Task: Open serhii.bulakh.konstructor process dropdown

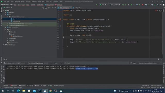Action: click(40, 63)
